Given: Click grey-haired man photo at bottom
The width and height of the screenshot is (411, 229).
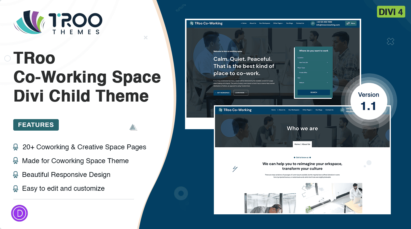Looking at the screenshot, I should point(270,203).
